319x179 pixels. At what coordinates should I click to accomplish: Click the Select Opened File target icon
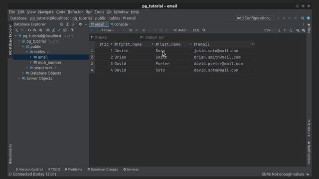click(x=62, y=24)
